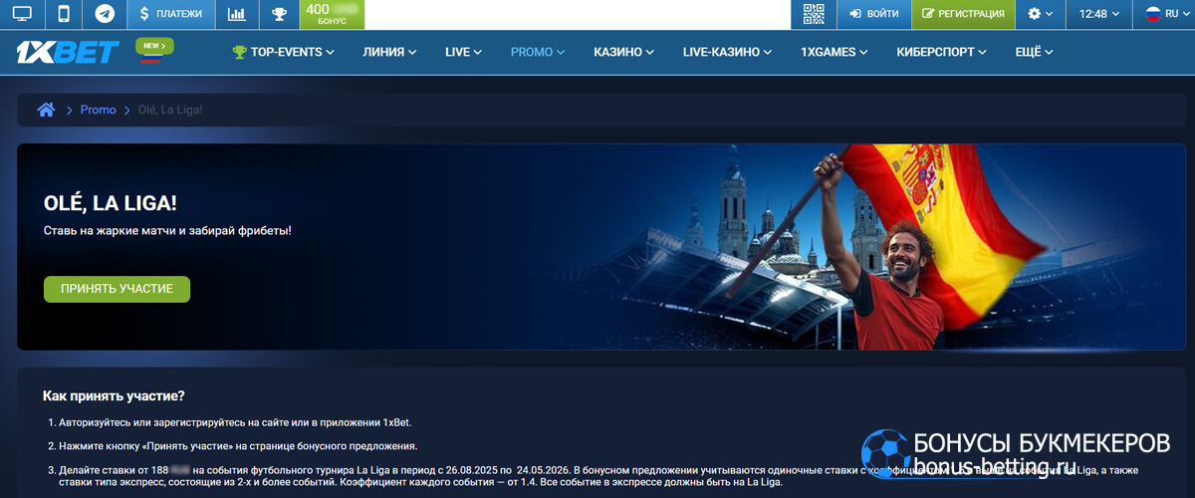
Task: Click the Olé, La Liga! breadcrumb
Action: (x=170, y=110)
